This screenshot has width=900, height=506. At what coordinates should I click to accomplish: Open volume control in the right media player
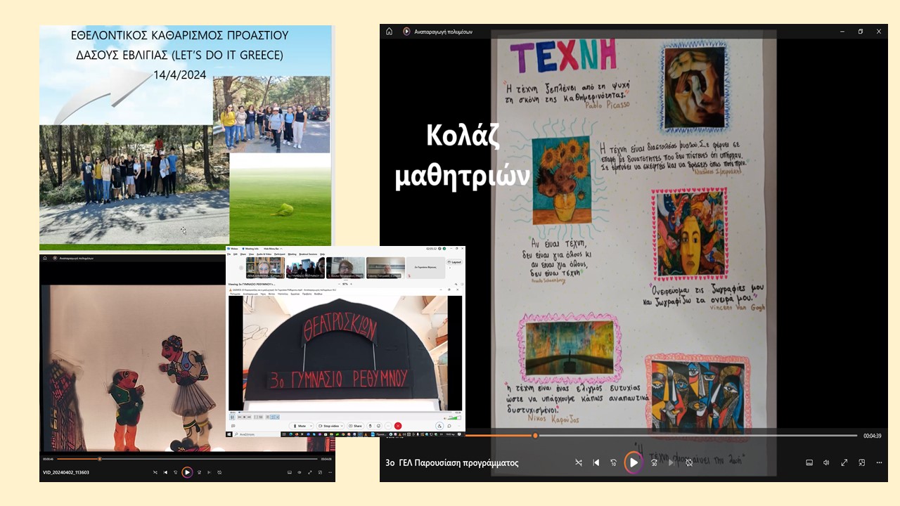click(826, 462)
